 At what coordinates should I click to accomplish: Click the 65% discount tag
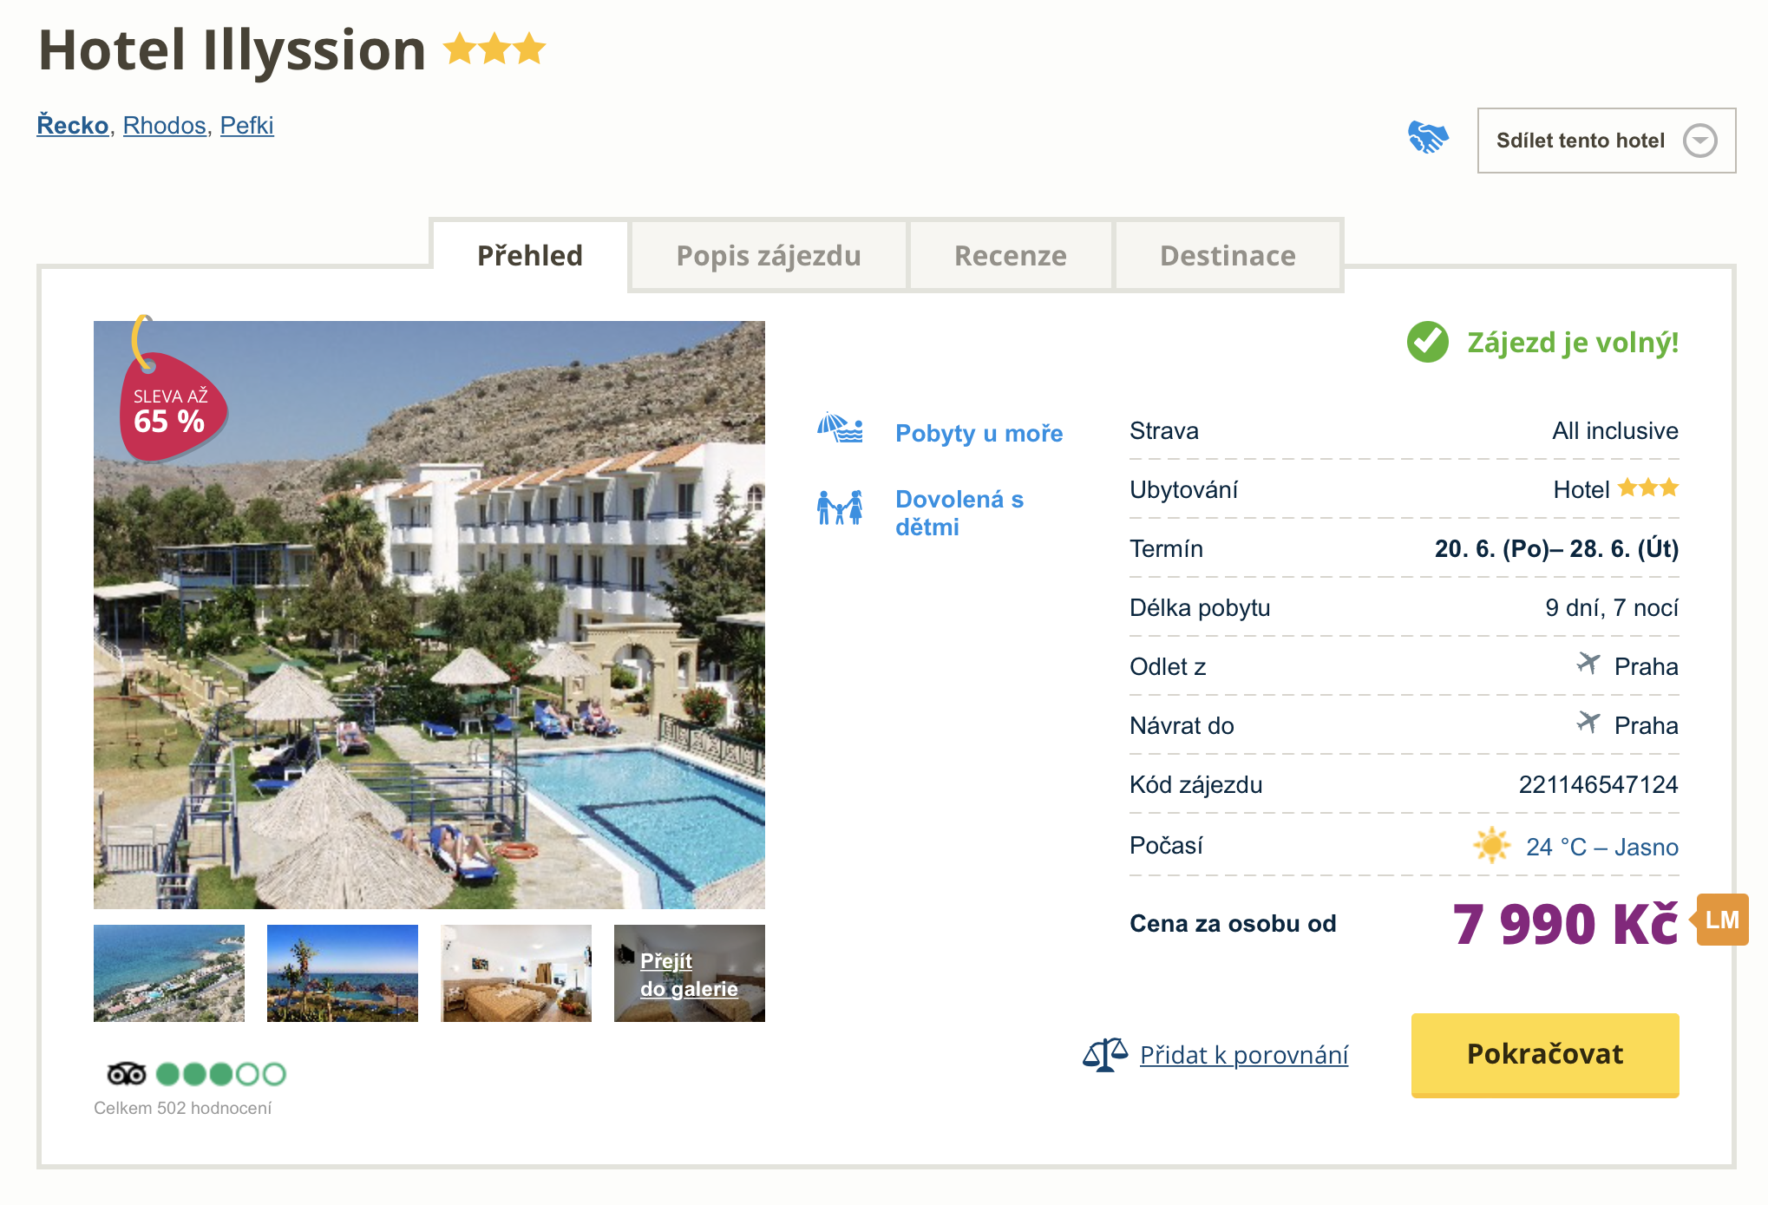tap(171, 408)
